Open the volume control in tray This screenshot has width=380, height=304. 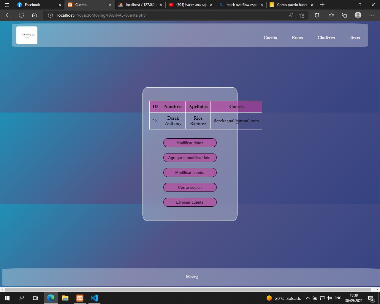pos(329,298)
